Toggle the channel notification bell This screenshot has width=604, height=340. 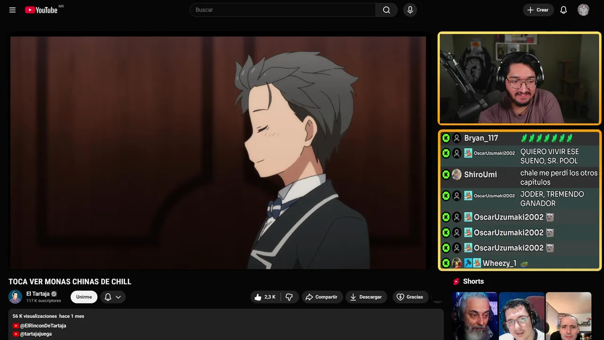point(108,297)
